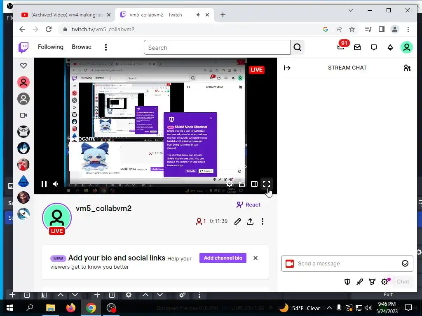Click the camera recommended channels icon
Image resolution: width=422 pixels, height=316 pixels.
(23, 115)
